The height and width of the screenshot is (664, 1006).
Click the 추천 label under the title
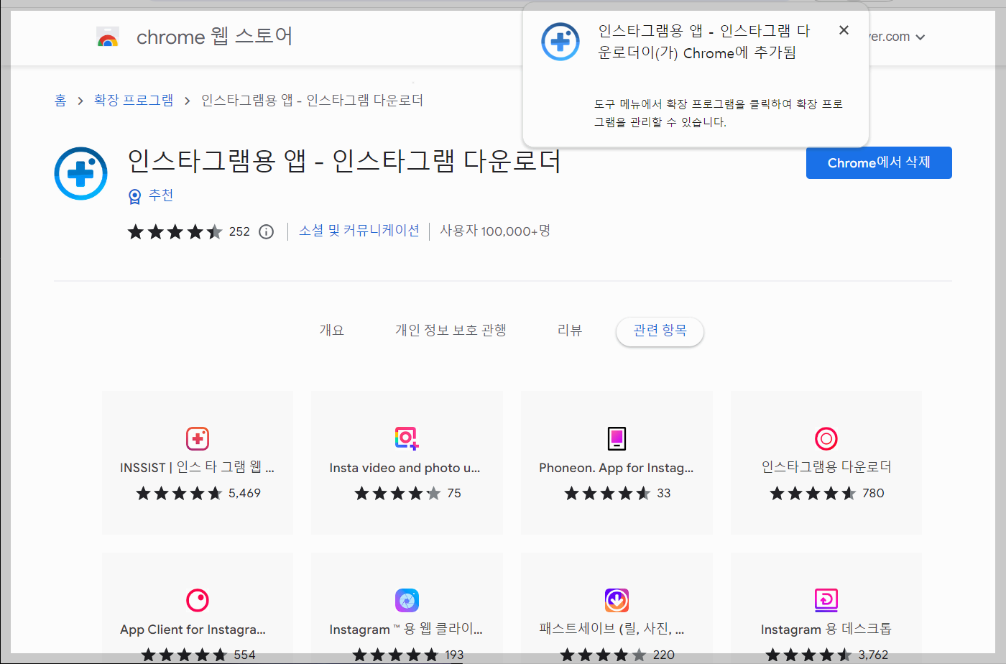pyautogui.click(x=161, y=195)
